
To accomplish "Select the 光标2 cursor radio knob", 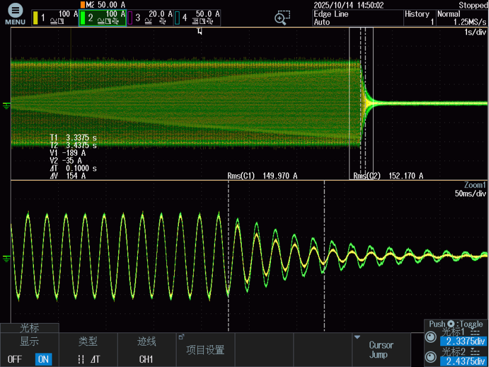I will pos(431,356).
